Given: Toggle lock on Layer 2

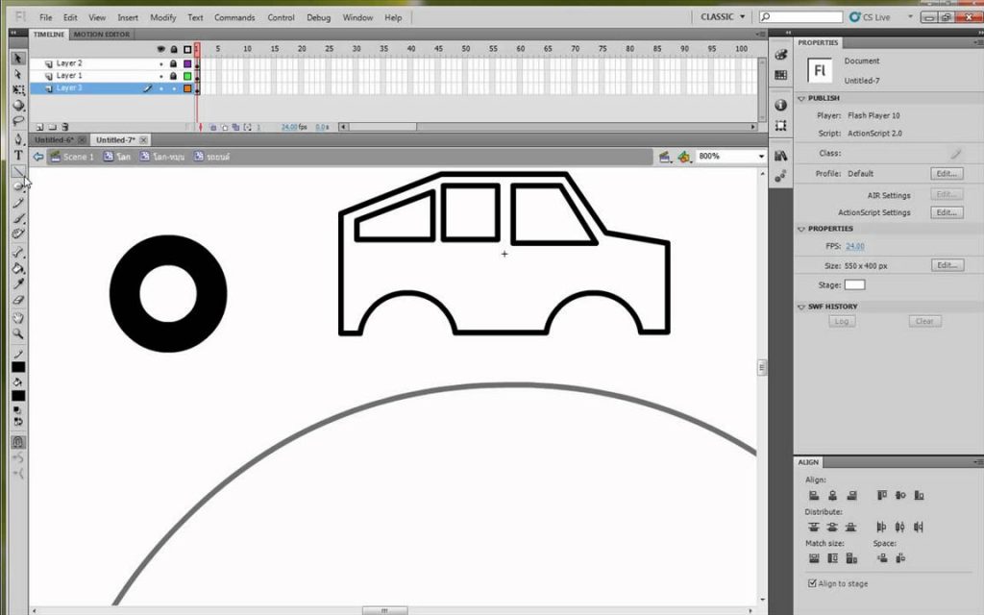Looking at the screenshot, I should (x=173, y=63).
